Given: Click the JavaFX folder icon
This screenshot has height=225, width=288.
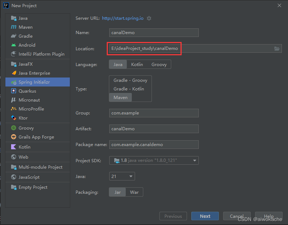Looking at the screenshot, I should (x=14, y=64).
